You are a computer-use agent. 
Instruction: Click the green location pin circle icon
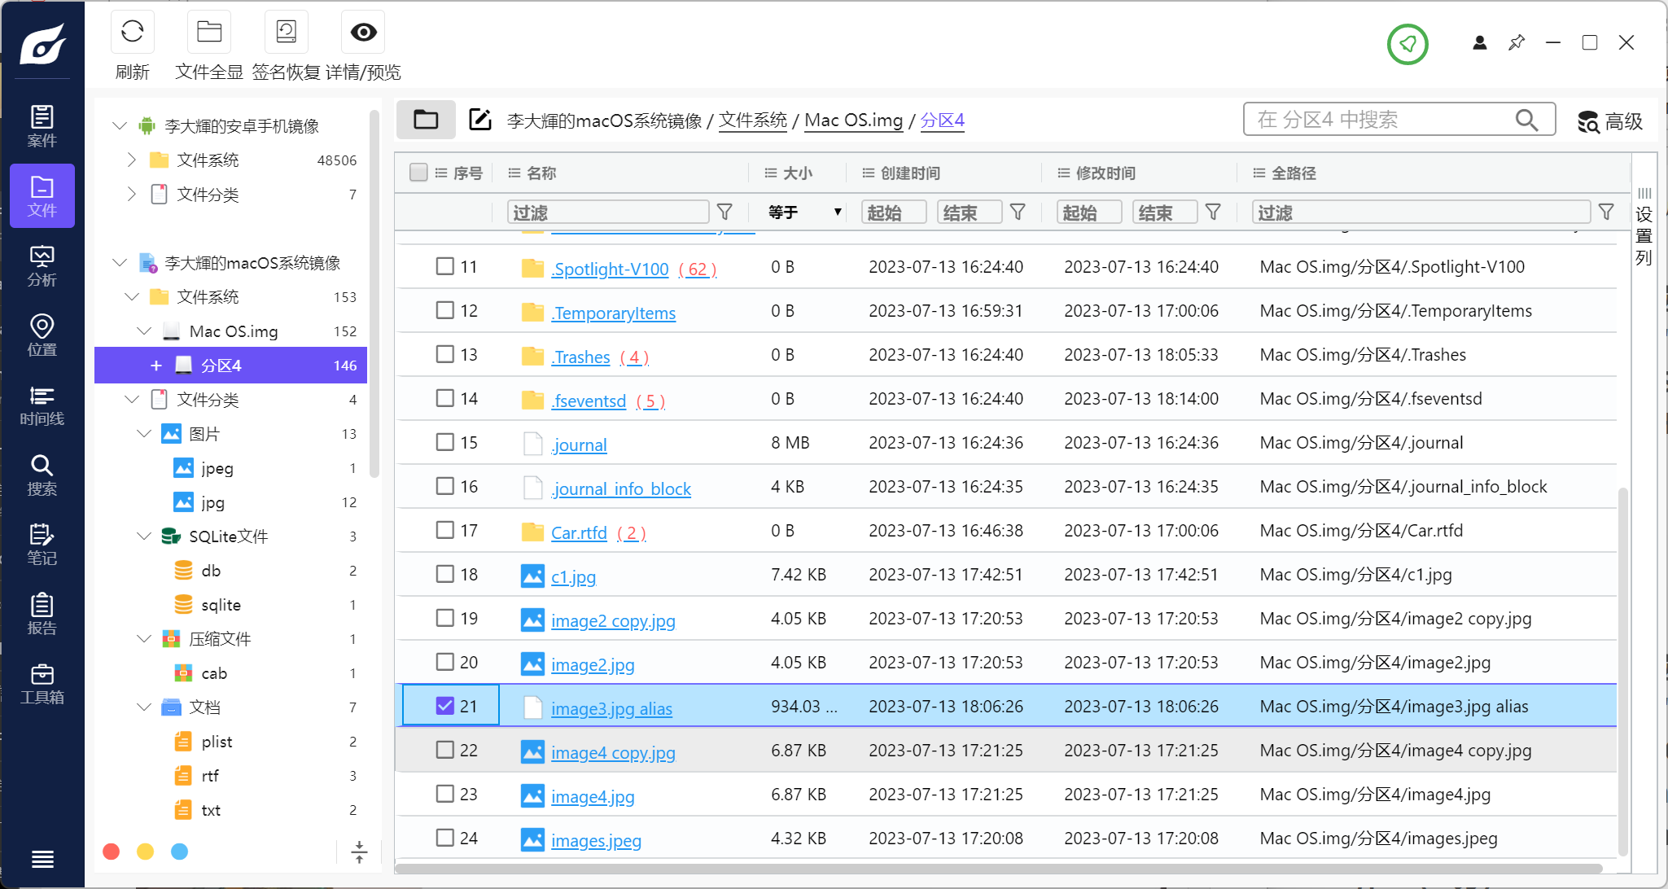coord(1408,43)
